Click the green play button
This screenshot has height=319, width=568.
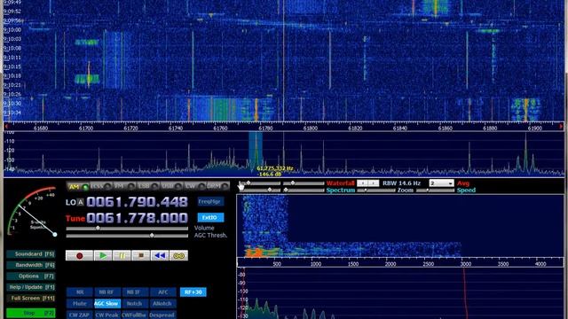point(103,256)
